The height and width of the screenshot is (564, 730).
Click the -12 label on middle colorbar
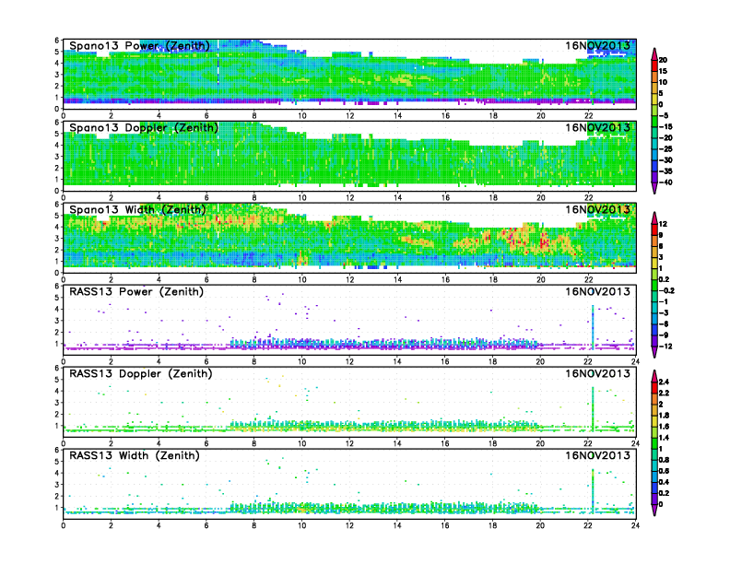click(x=665, y=347)
